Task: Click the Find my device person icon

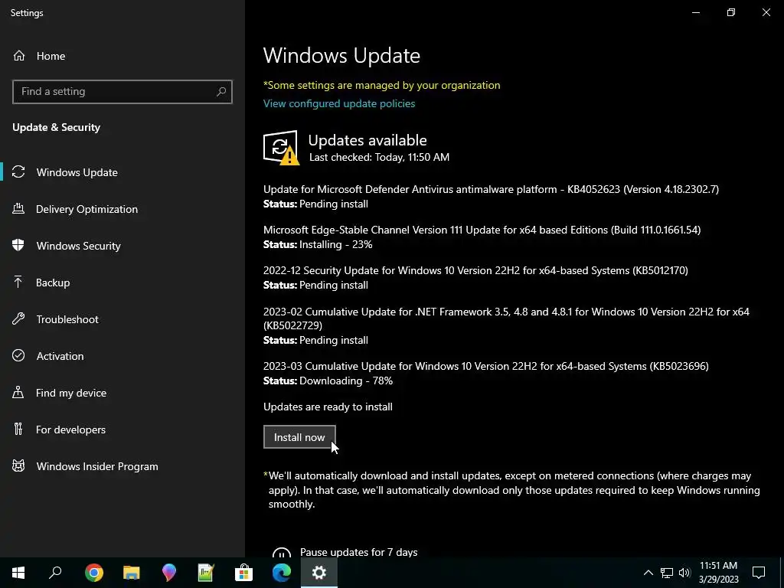Action: coord(18,392)
